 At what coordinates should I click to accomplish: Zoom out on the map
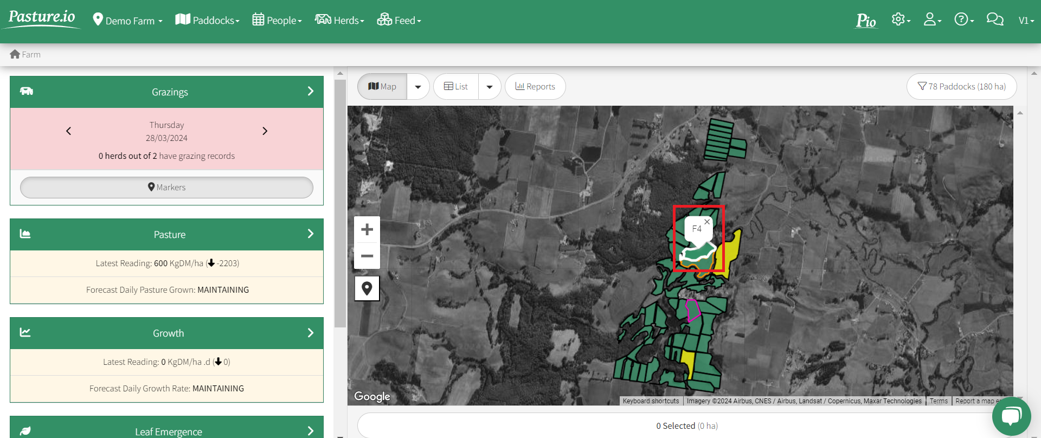[367, 256]
